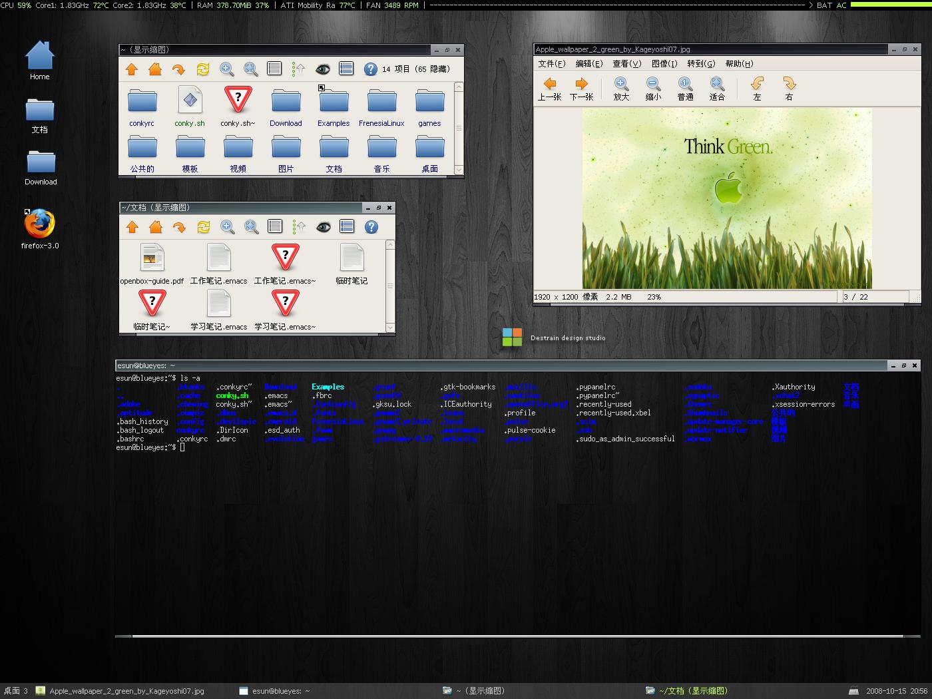Image resolution: width=932 pixels, height=699 pixels.
Task: Open help in 文档 filer toolbar
Action: pyautogui.click(x=371, y=227)
